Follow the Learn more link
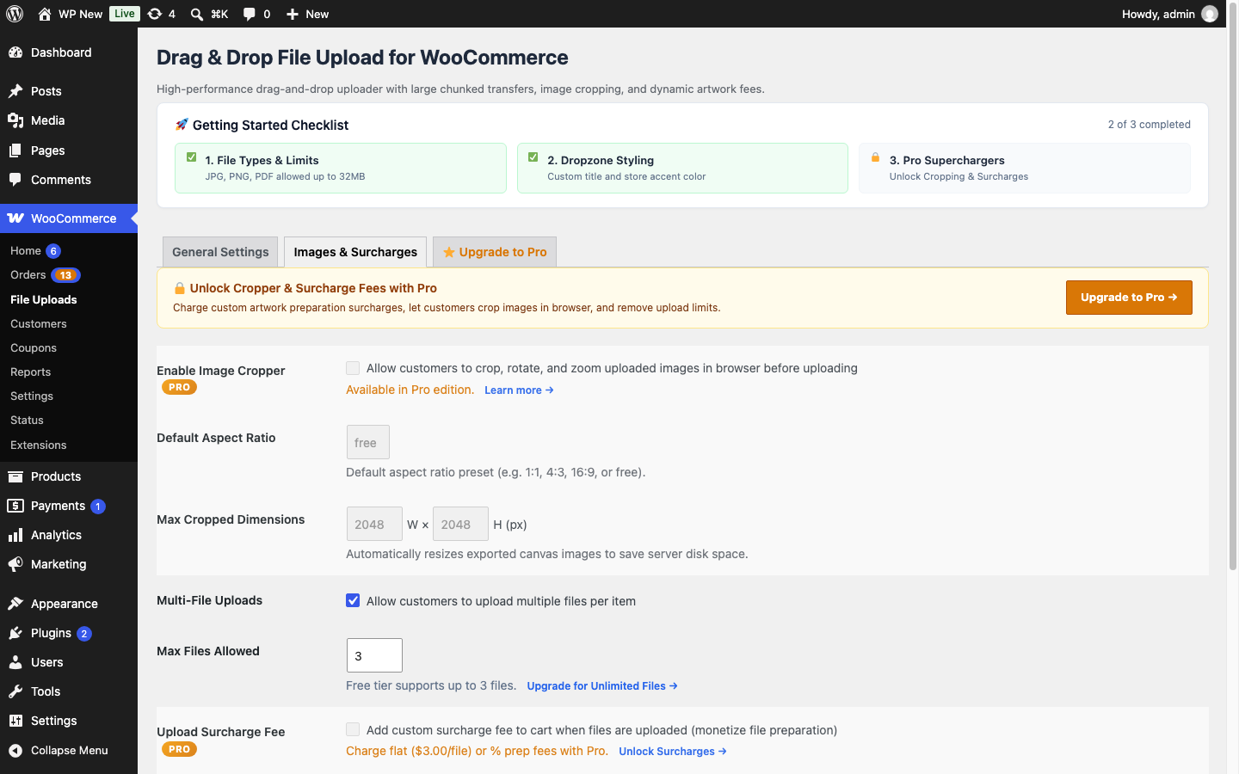Image resolution: width=1239 pixels, height=774 pixels. [519, 390]
